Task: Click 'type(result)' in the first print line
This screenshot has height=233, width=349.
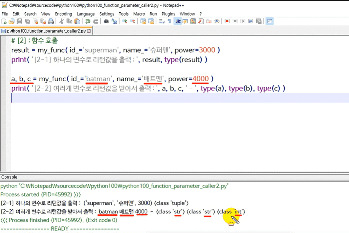Action: click(x=183, y=60)
